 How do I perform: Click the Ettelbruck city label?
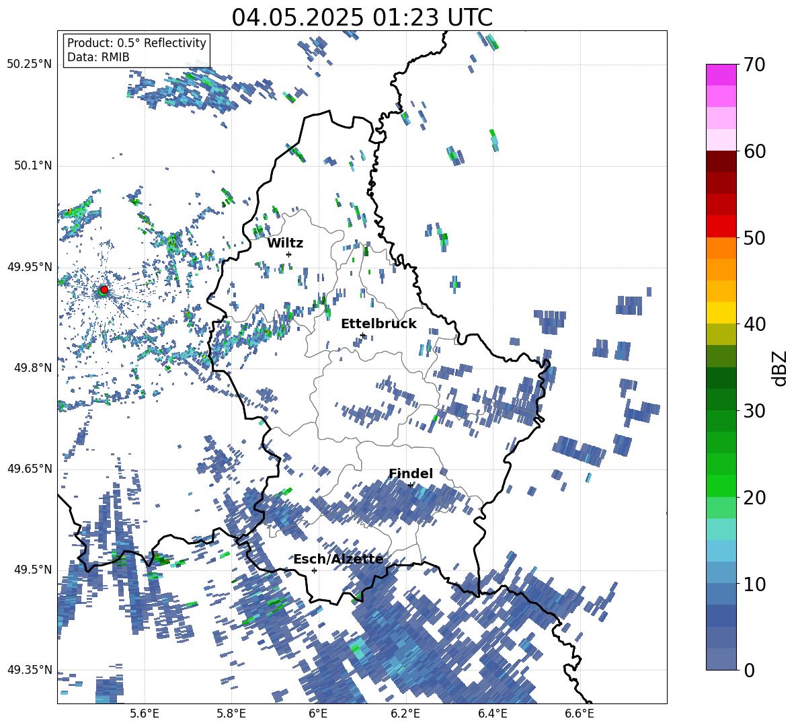[379, 324]
